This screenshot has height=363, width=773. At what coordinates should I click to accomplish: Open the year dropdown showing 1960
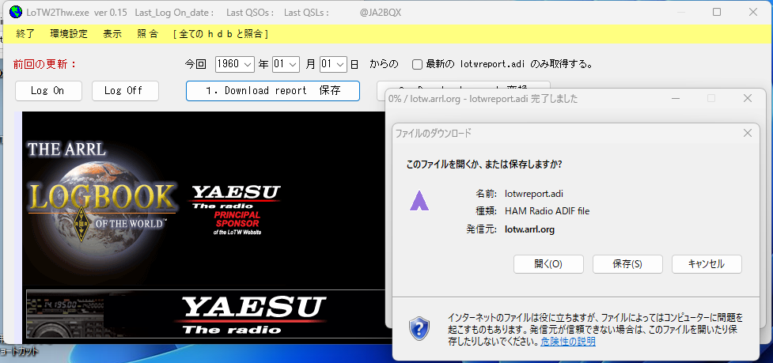[235, 64]
